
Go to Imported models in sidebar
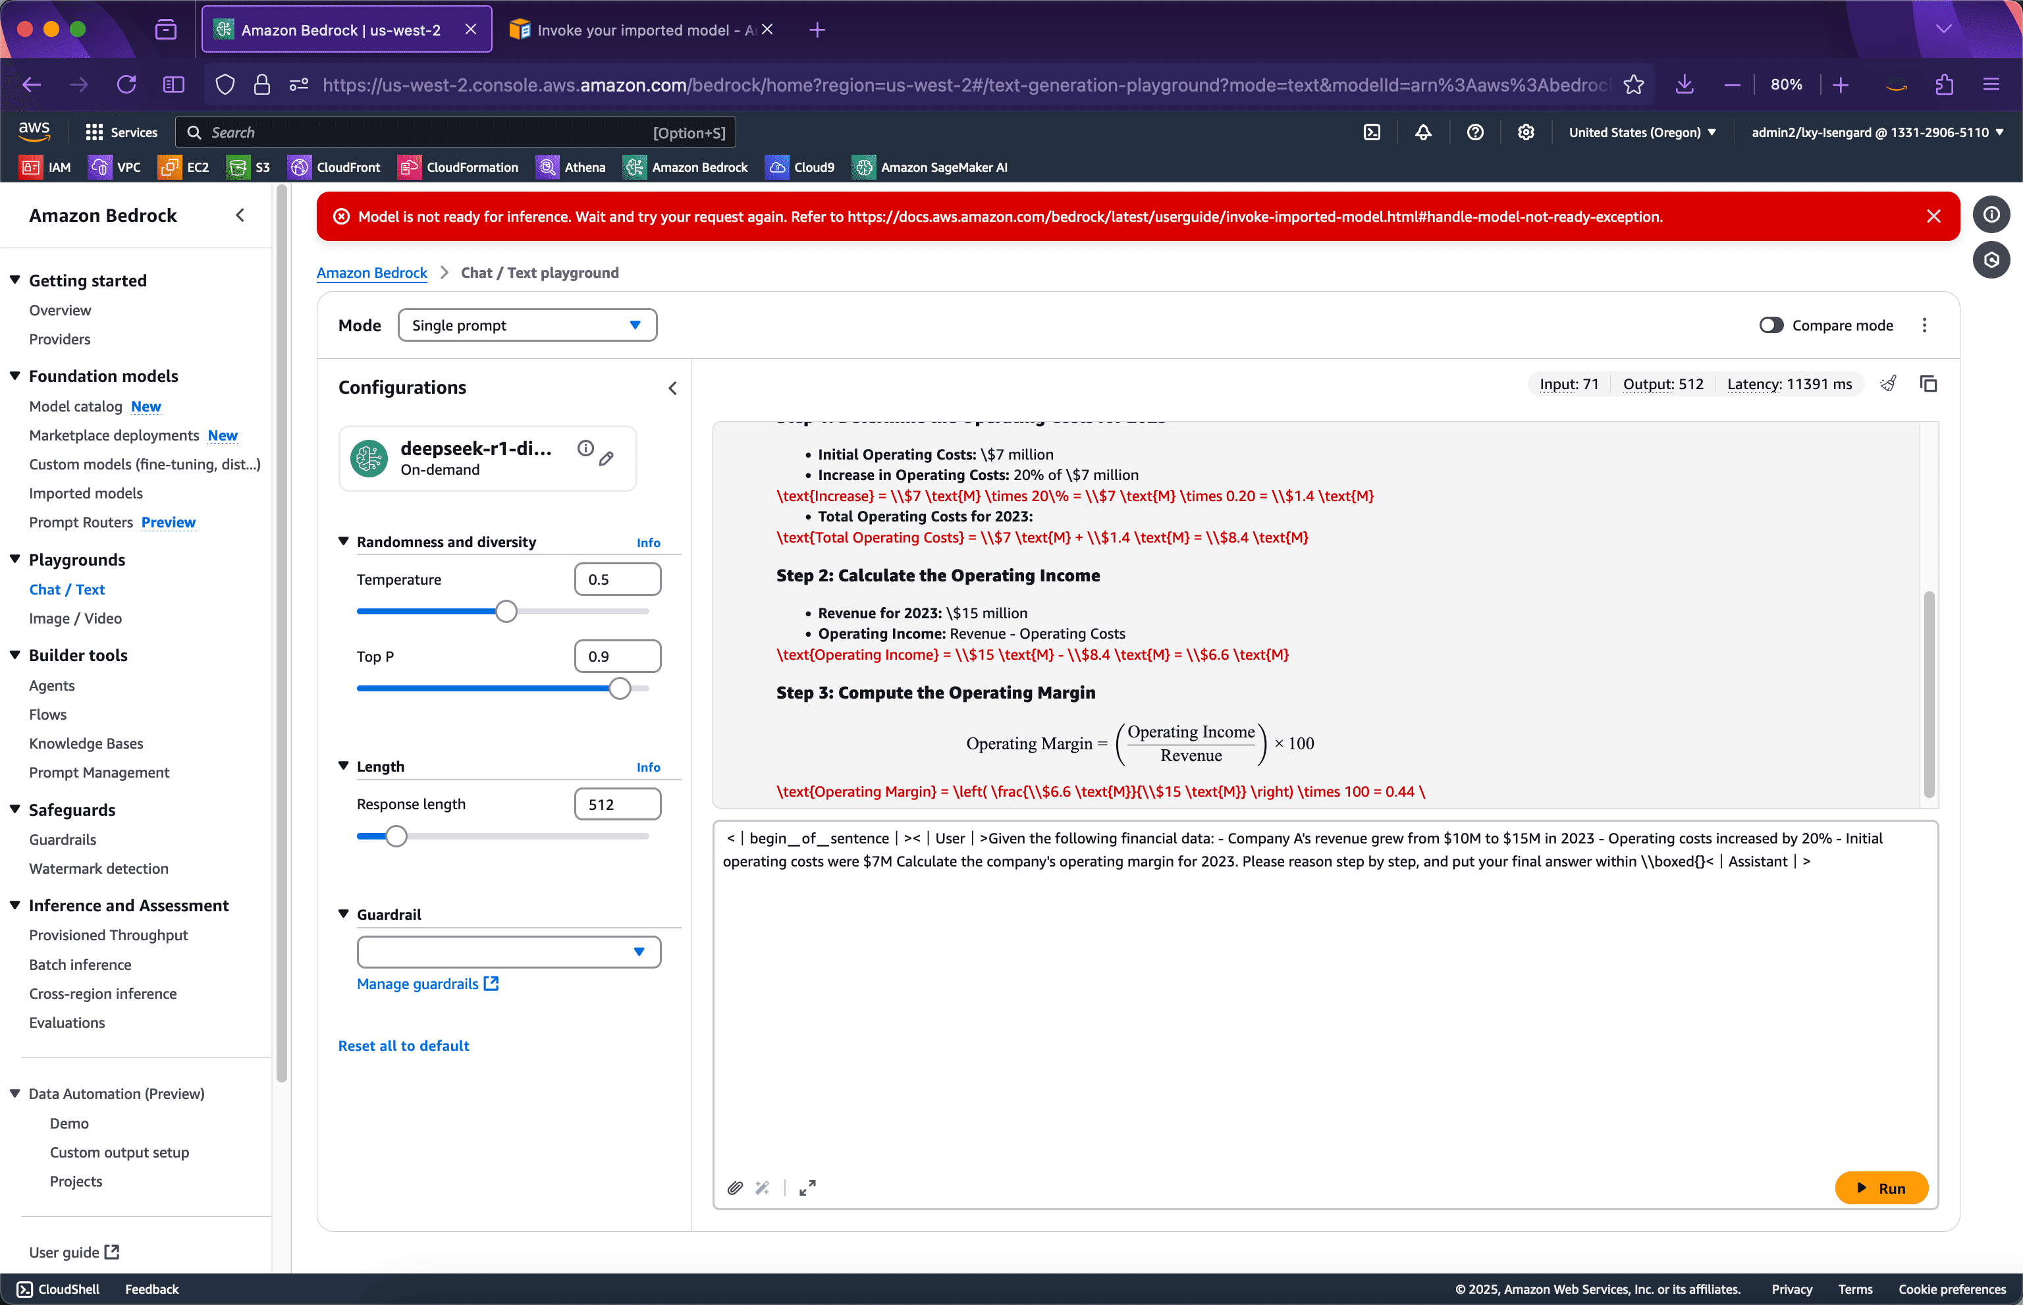pos(86,493)
